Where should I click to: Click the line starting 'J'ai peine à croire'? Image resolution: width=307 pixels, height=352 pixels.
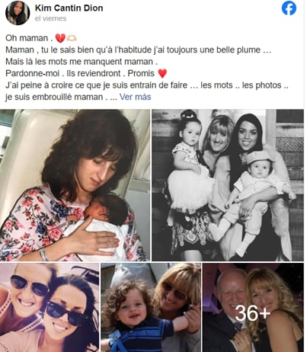[147, 85]
